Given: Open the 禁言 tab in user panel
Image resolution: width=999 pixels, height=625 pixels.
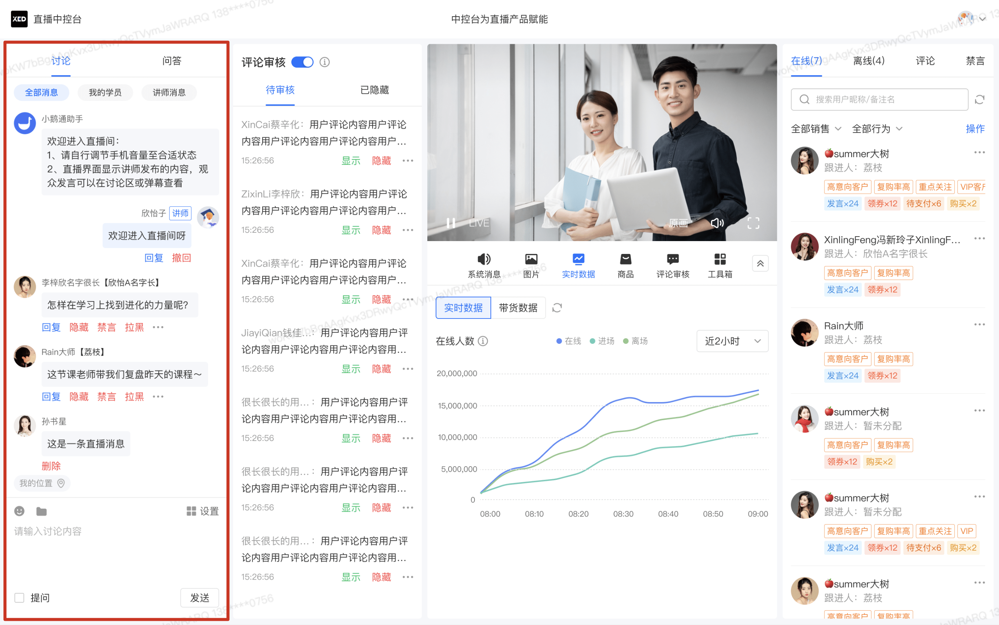Looking at the screenshot, I should pyautogui.click(x=975, y=61).
